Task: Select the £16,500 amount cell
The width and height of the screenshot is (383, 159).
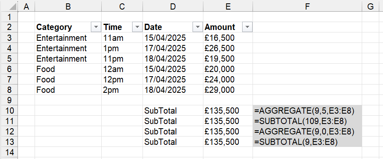Action: (228, 38)
